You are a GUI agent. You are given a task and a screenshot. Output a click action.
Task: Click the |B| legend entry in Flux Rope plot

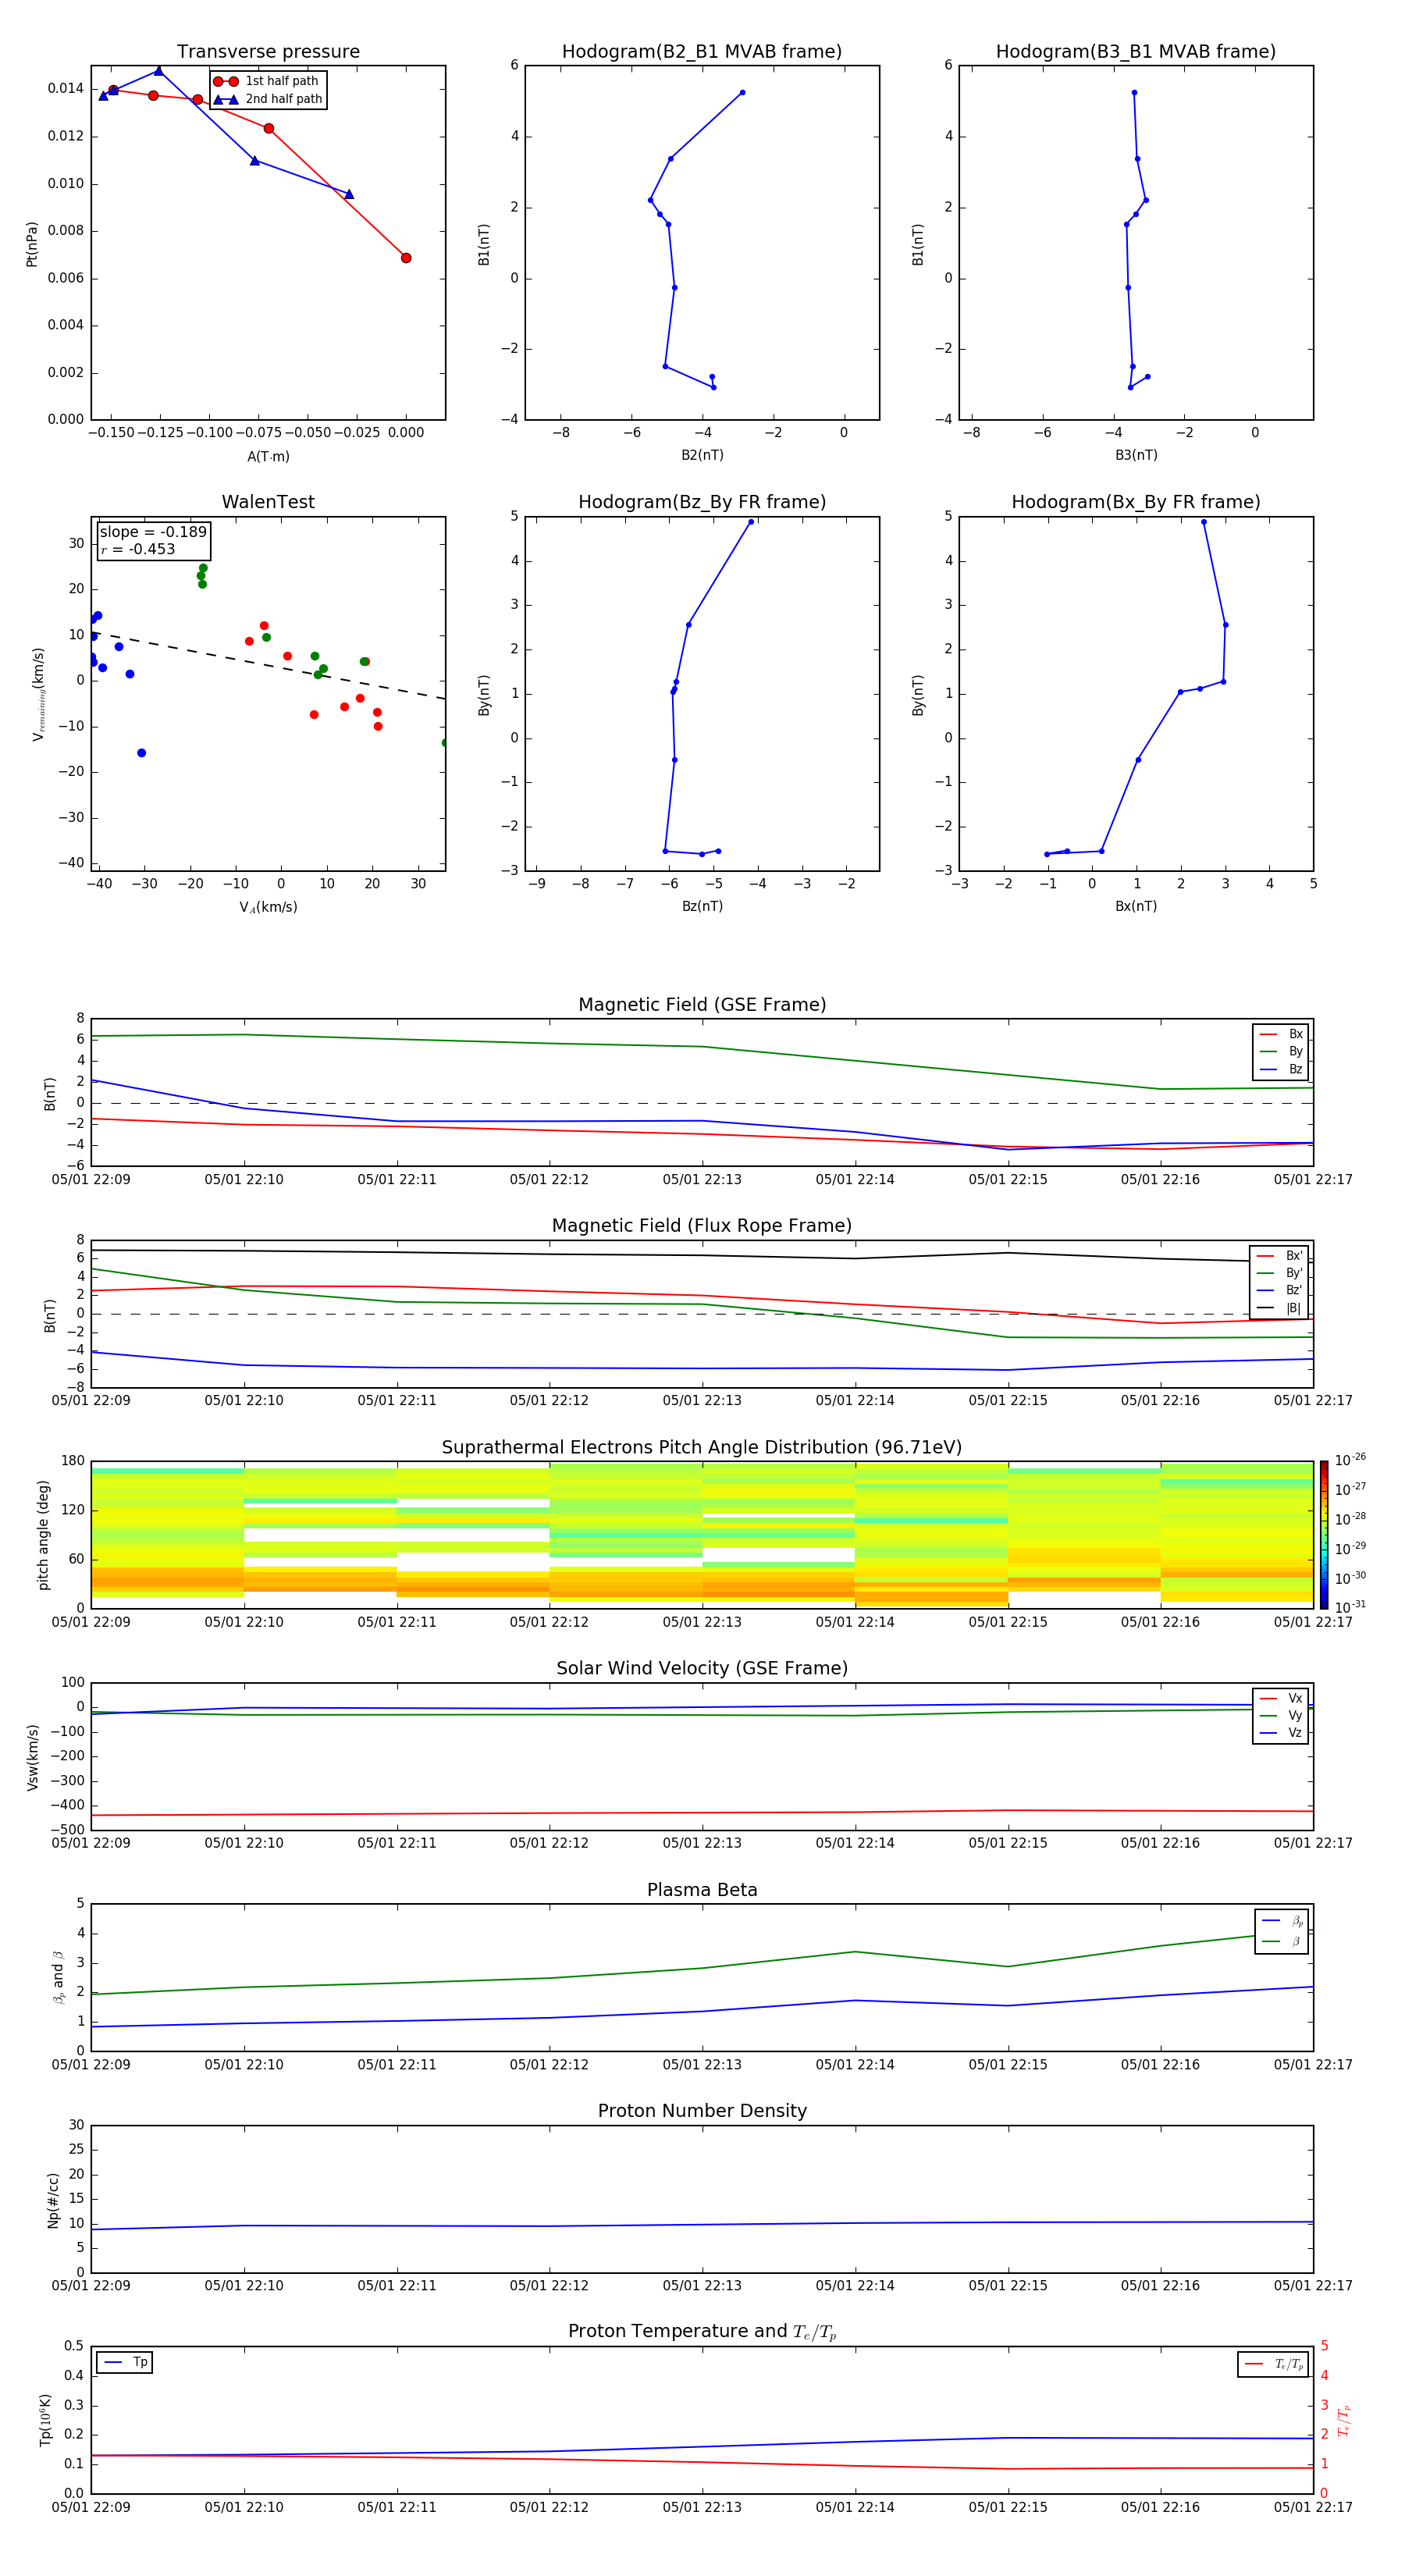1280,1308
